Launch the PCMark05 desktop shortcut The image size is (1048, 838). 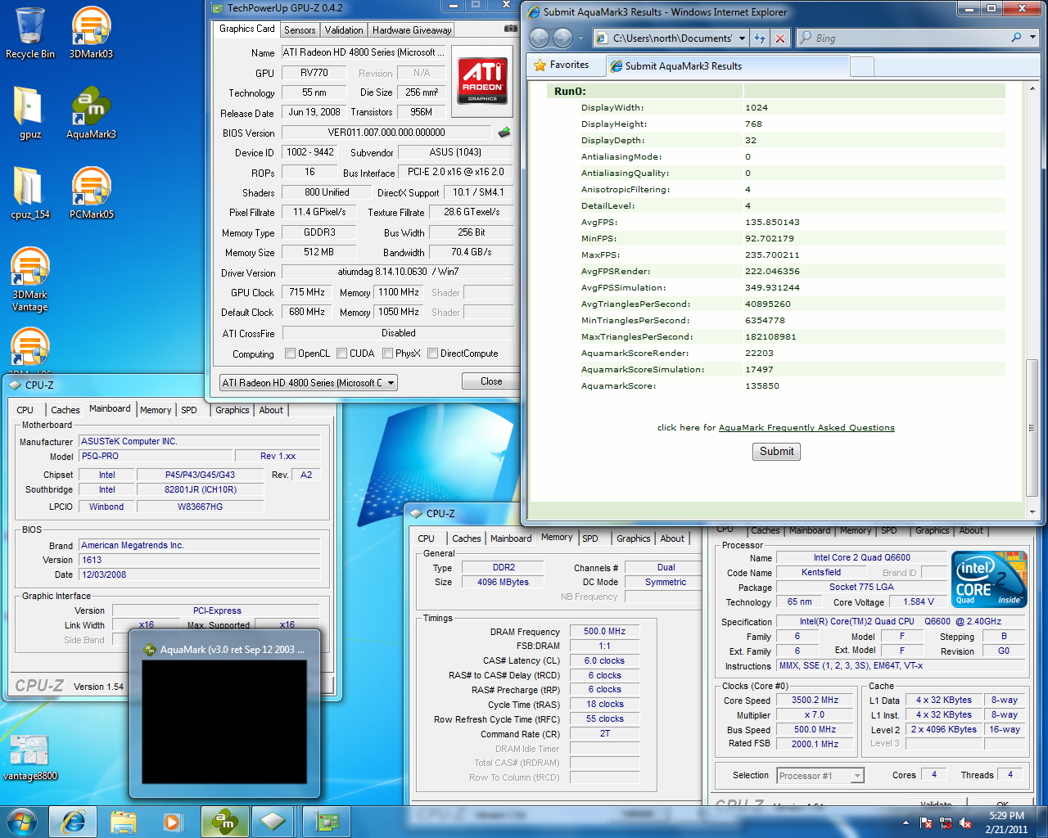[91, 192]
